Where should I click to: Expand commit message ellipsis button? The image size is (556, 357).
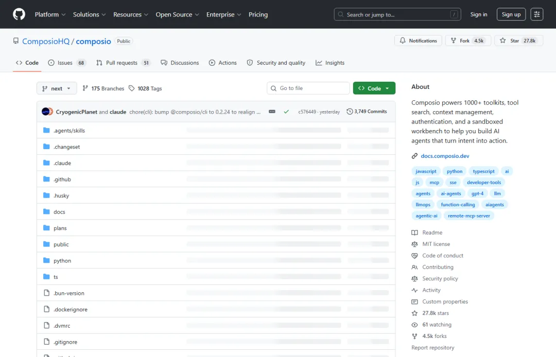[272, 112]
